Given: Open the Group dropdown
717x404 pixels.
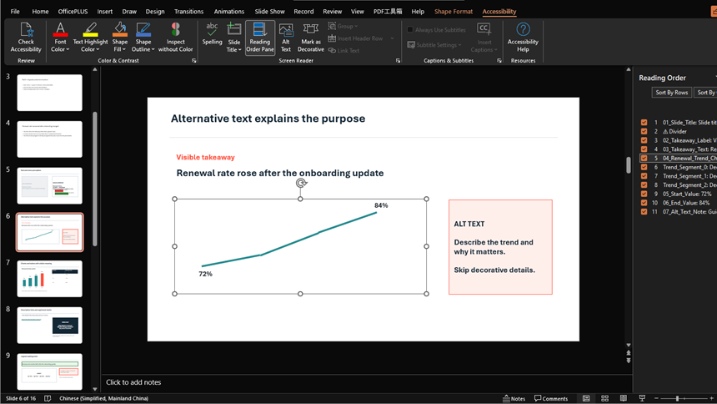Looking at the screenshot, I should pos(356,27).
